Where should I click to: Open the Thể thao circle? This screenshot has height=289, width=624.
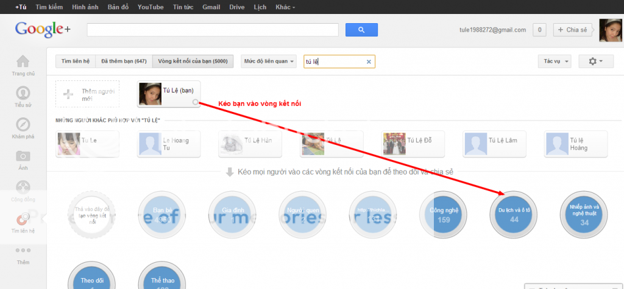coord(162,275)
